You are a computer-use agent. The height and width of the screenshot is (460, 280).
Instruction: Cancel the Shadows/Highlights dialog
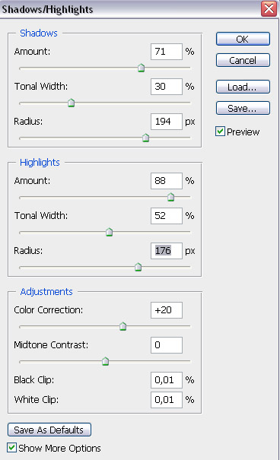click(243, 60)
